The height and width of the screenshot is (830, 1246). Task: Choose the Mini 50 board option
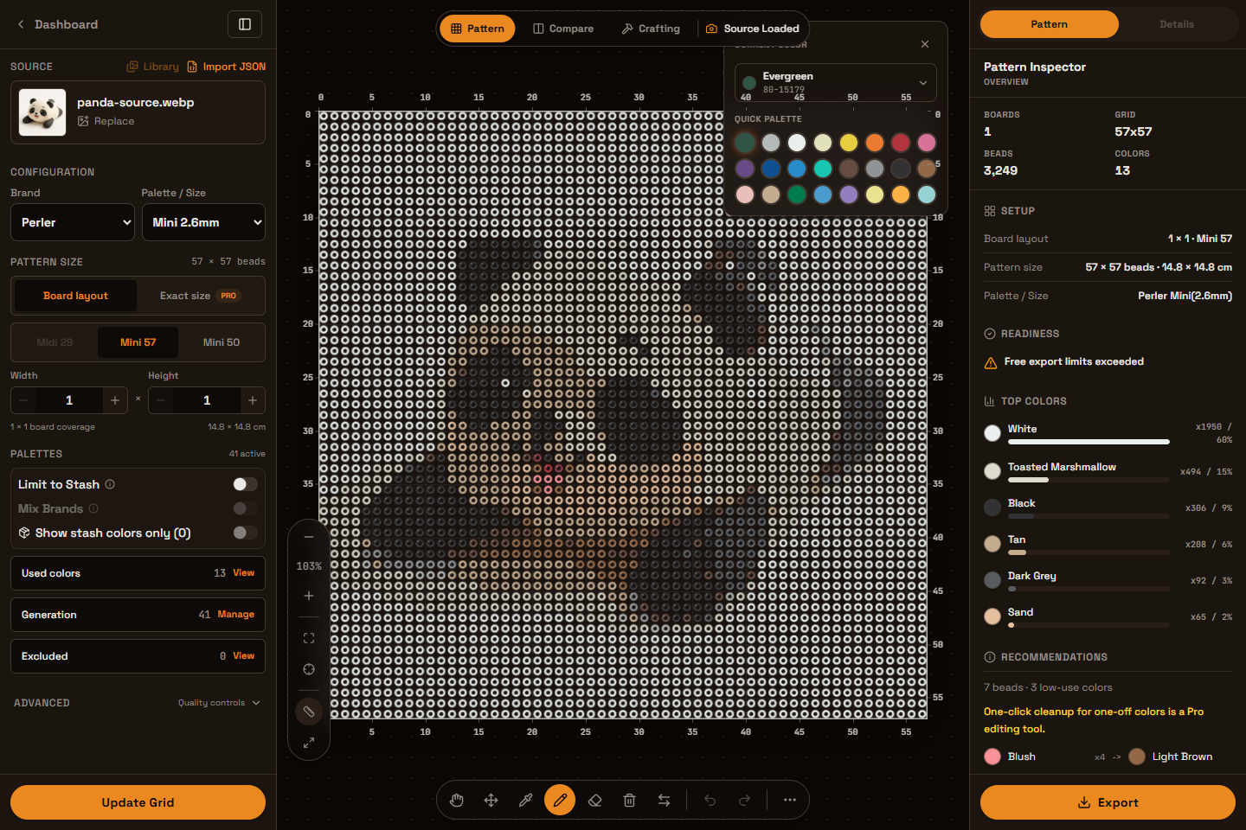pos(222,342)
